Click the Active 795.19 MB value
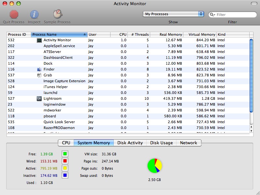The image size is (260, 195). point(49,168)
